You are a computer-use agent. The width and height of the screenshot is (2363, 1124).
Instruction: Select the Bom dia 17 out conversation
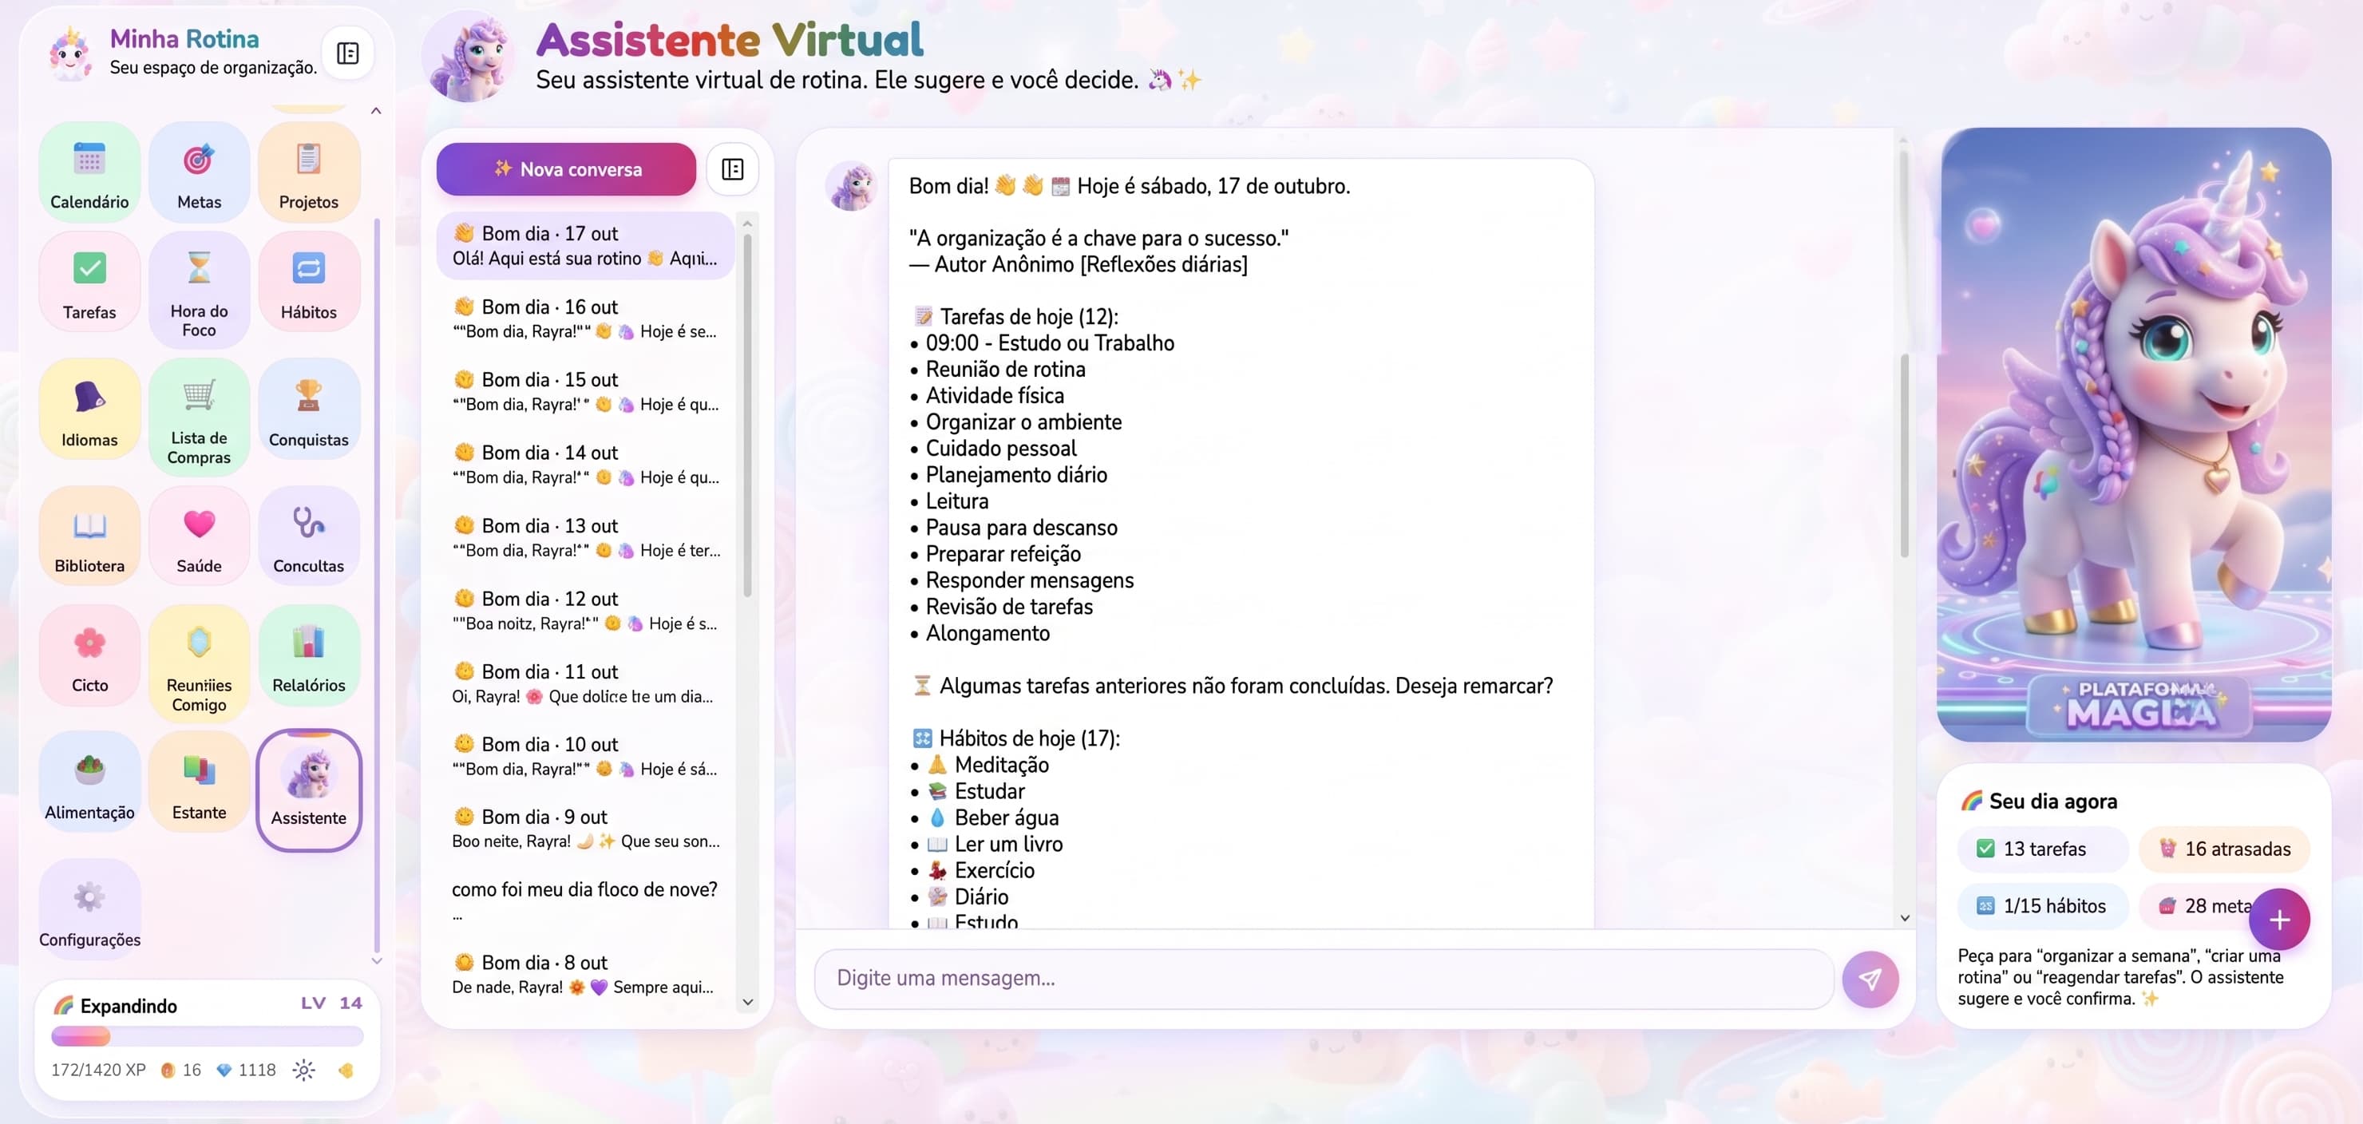(585, 245)
